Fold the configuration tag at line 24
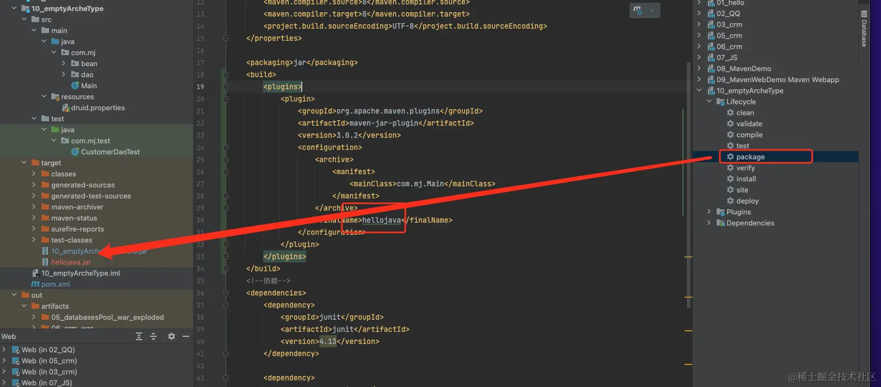The width and height of the screenshot is (881, 387). (x=226, y=148)
